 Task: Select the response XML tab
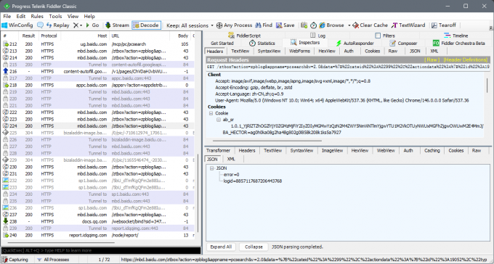point(231,160)
